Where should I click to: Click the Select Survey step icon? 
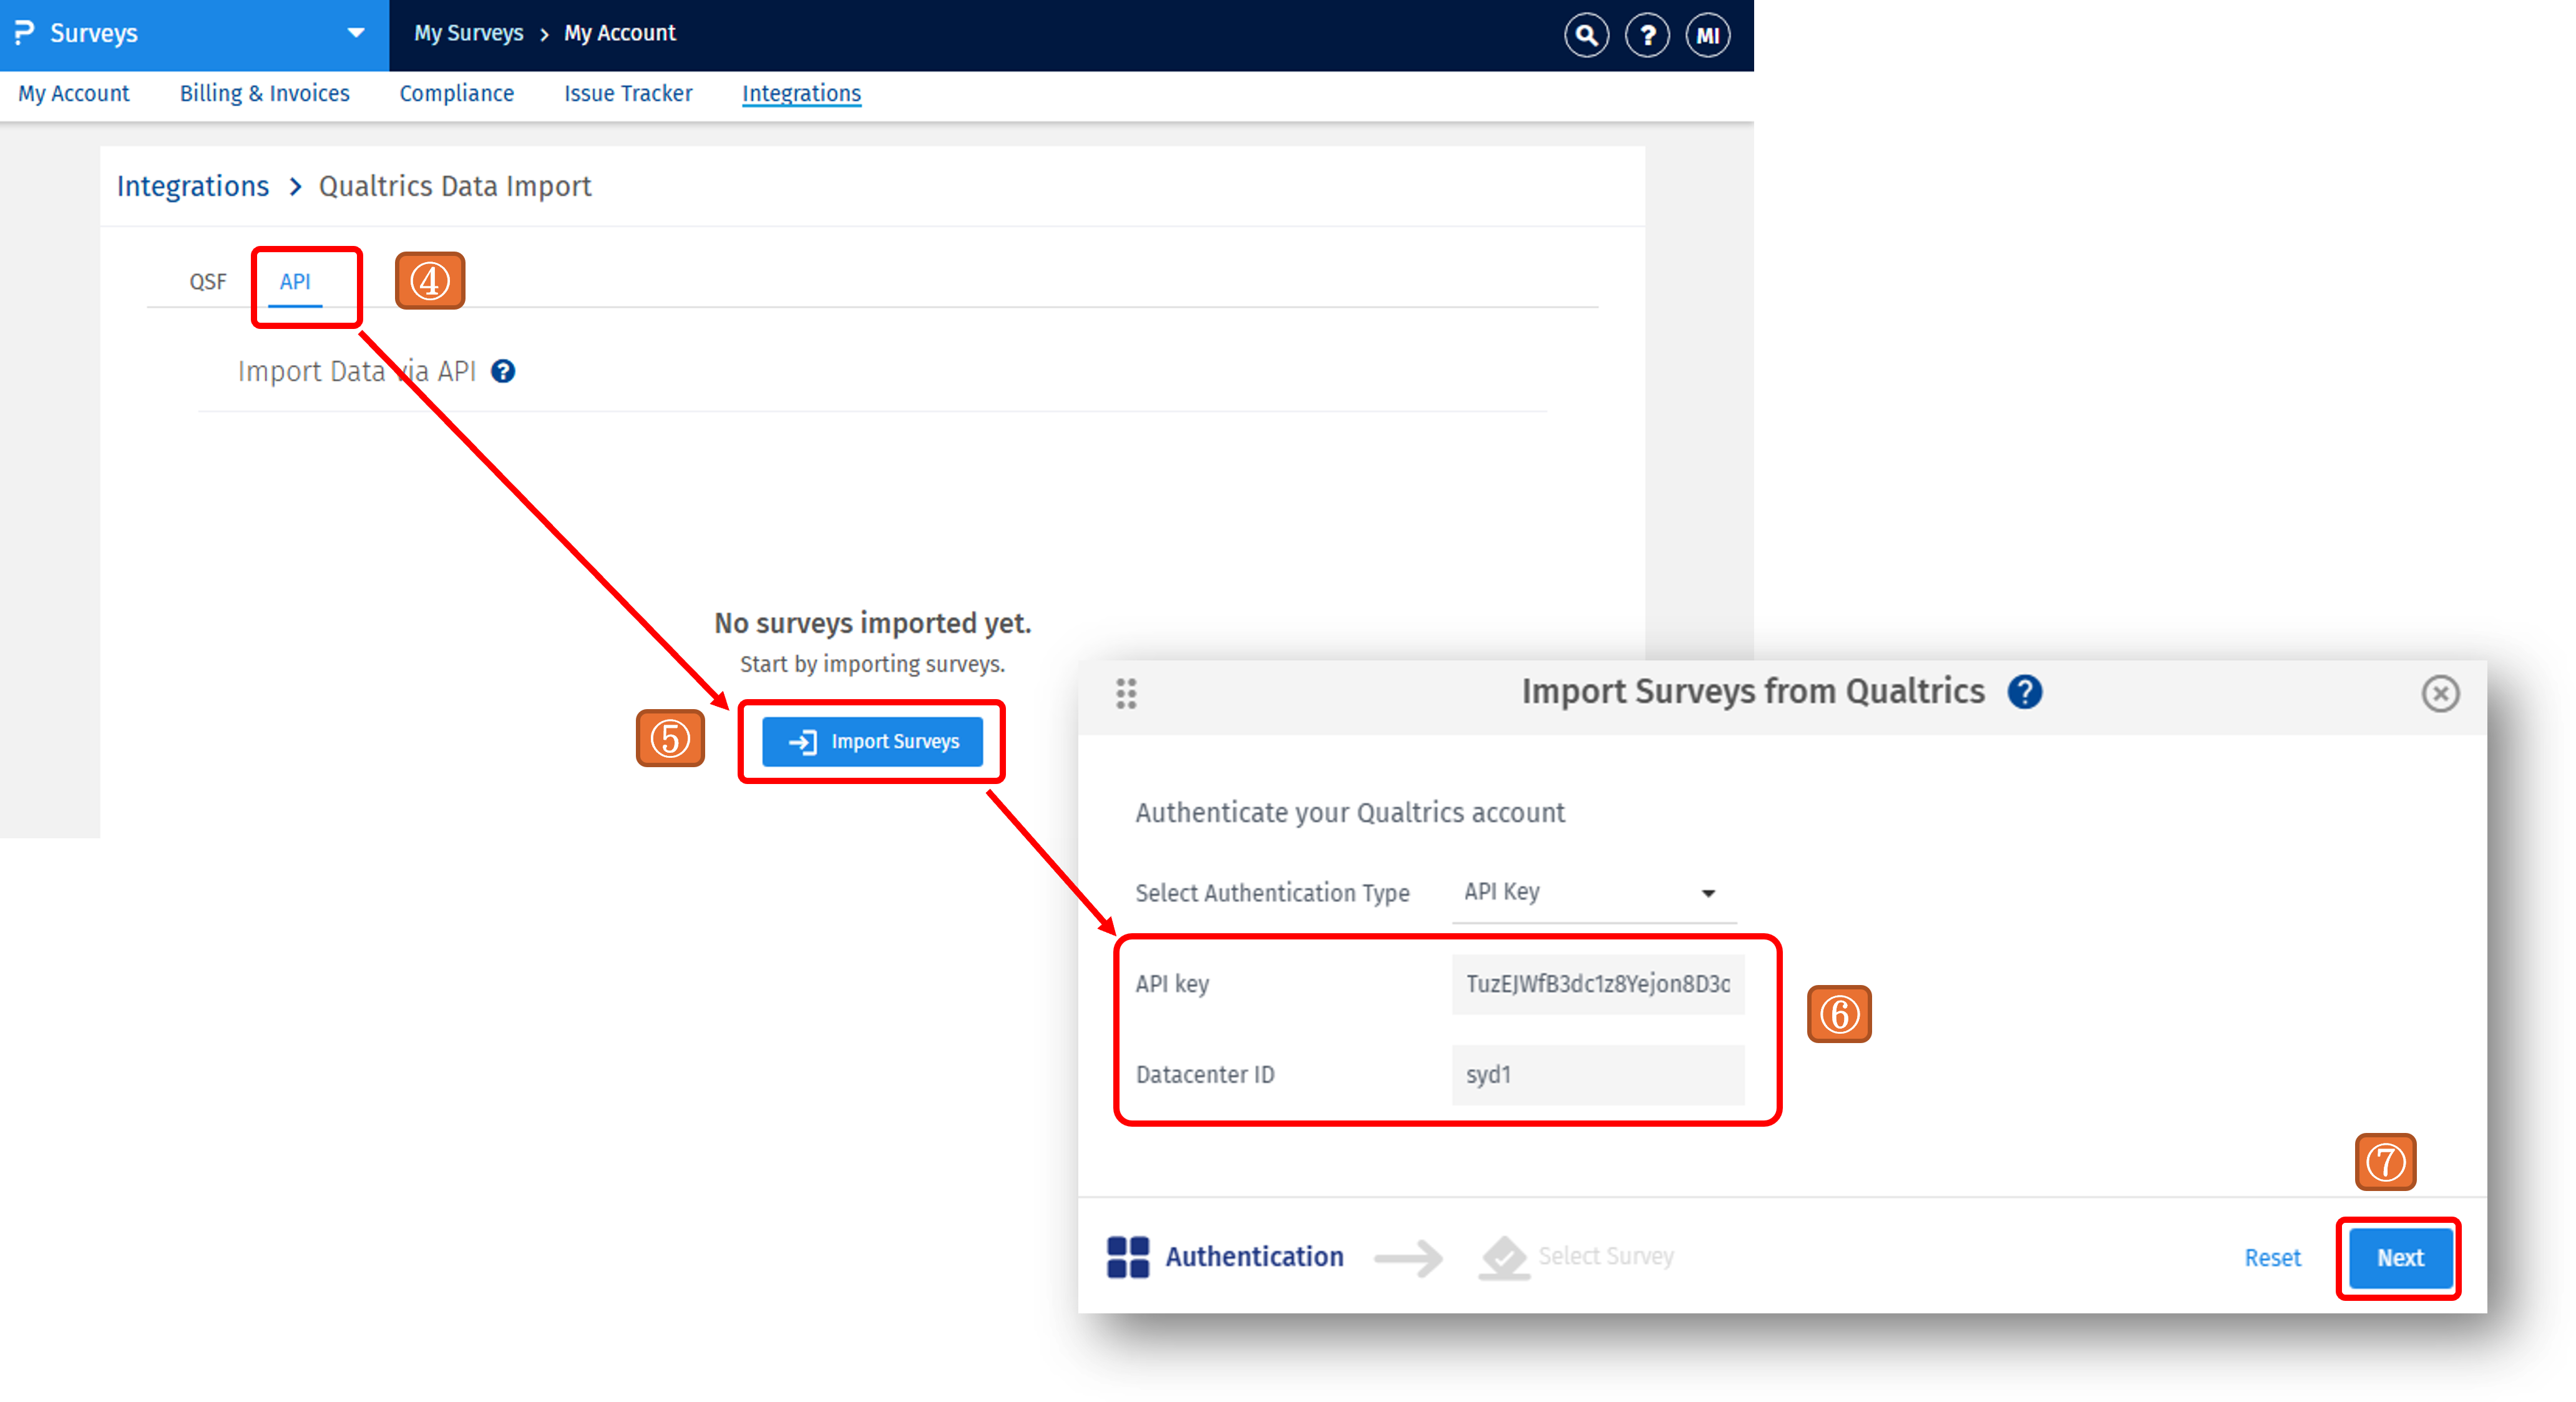[1504, 1257]
